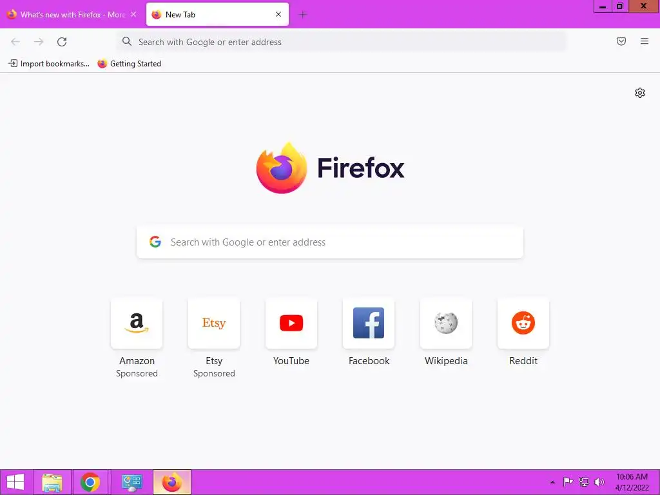The width and height of the screenshot is (660, 495).
Task: Focus the center Google search box
Action: [x=330, y=242]
